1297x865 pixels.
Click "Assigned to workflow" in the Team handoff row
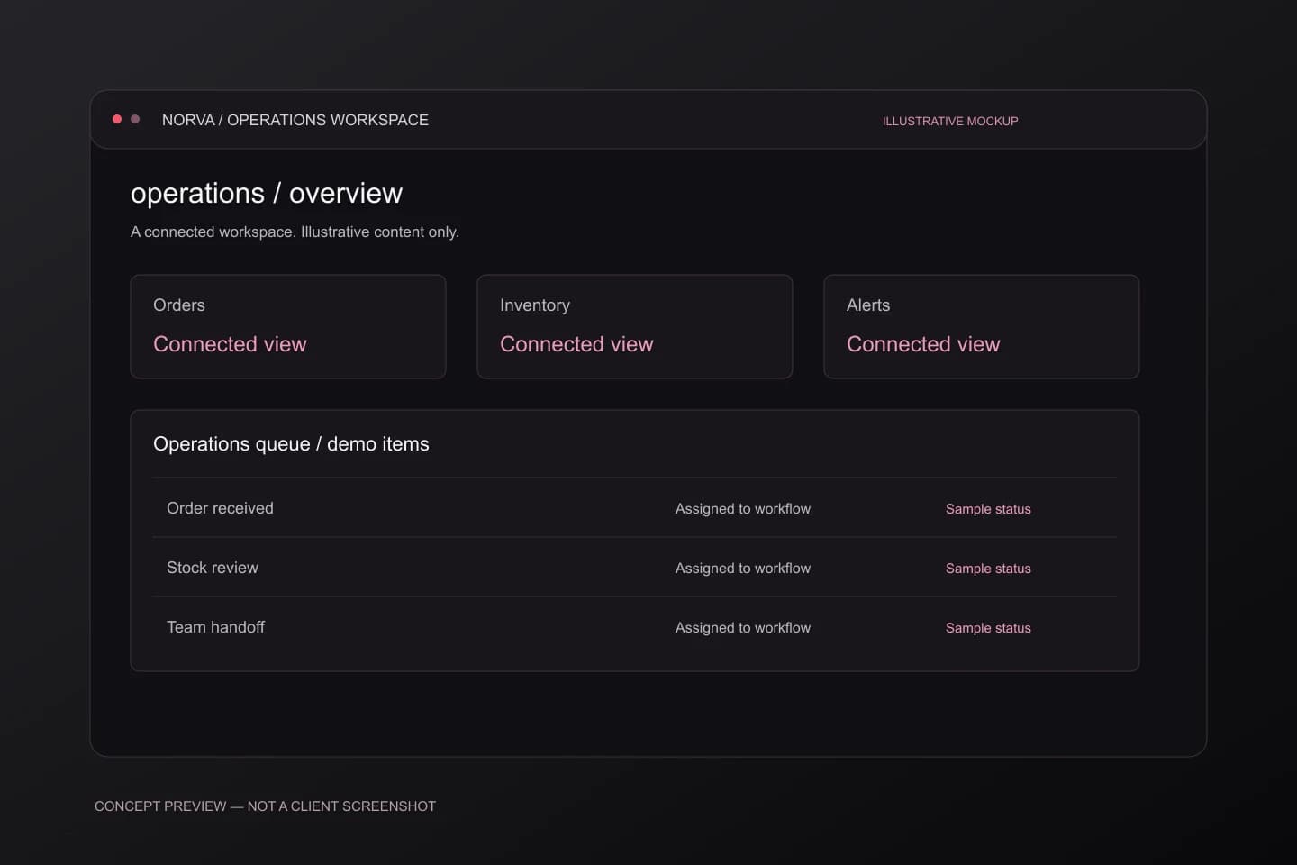point(743,628)
